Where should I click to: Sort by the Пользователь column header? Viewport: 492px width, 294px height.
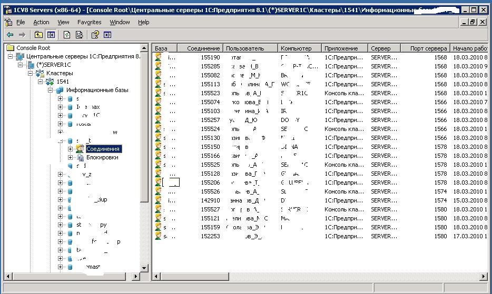click(x=250, y=48)
